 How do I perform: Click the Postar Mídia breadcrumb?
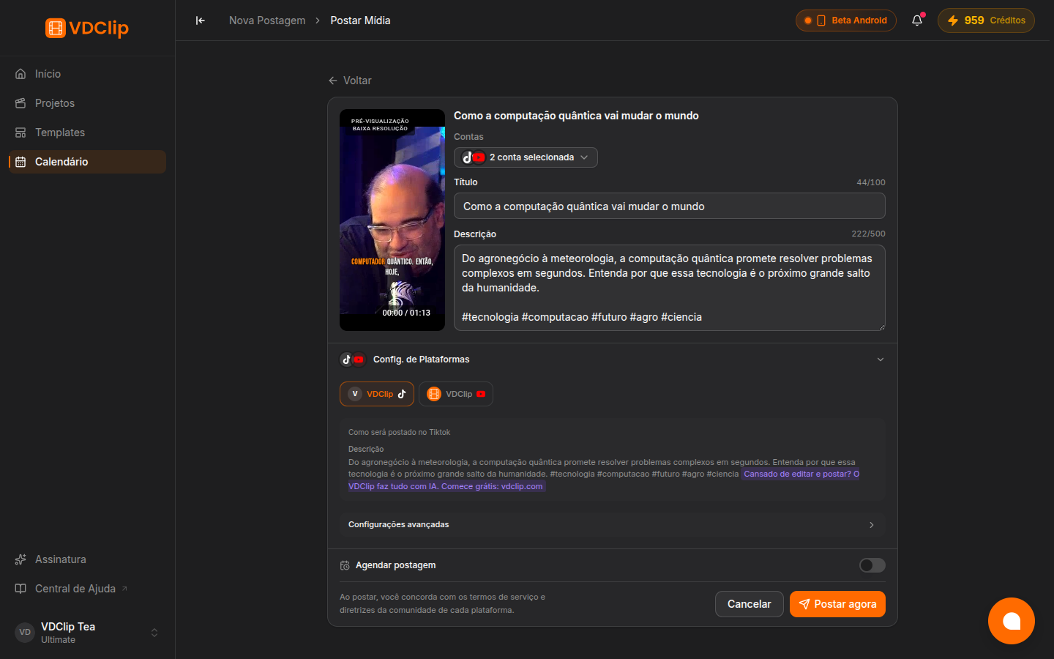pos(360,21)
